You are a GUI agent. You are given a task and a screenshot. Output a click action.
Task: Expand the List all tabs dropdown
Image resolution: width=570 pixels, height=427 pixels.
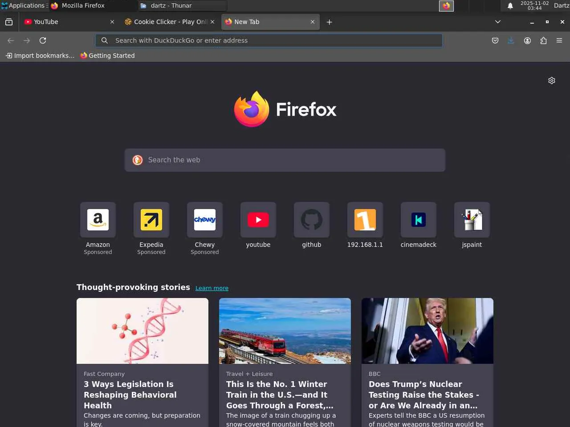coord(498,22)
